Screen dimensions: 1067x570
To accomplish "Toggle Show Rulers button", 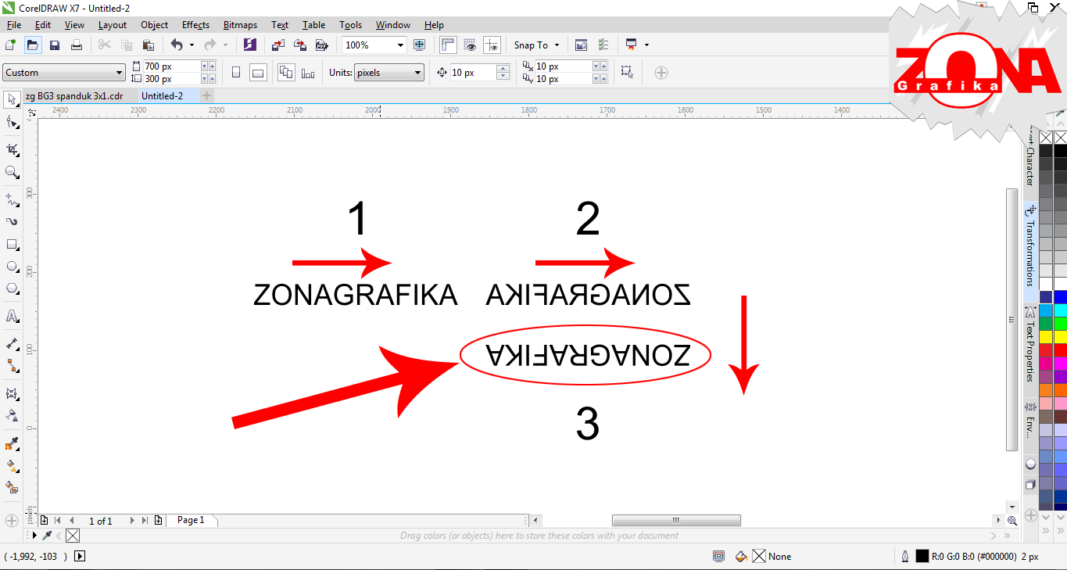I will tap(448, 45).
